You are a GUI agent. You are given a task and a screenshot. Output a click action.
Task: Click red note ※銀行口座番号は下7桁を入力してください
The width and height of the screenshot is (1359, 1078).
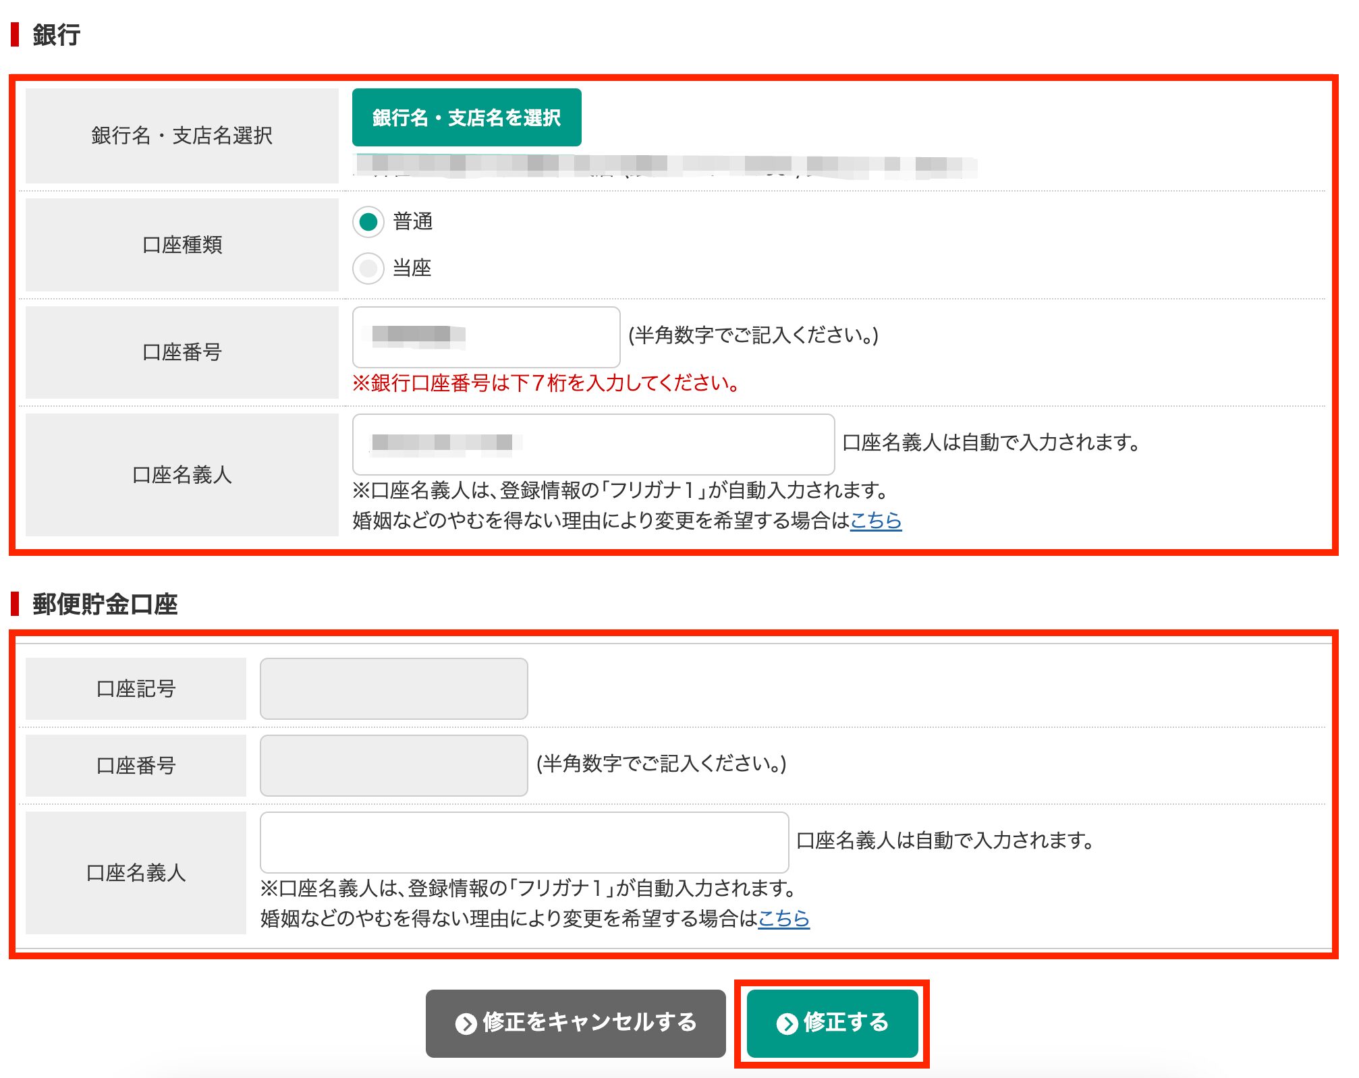click(x=546, y=383)
